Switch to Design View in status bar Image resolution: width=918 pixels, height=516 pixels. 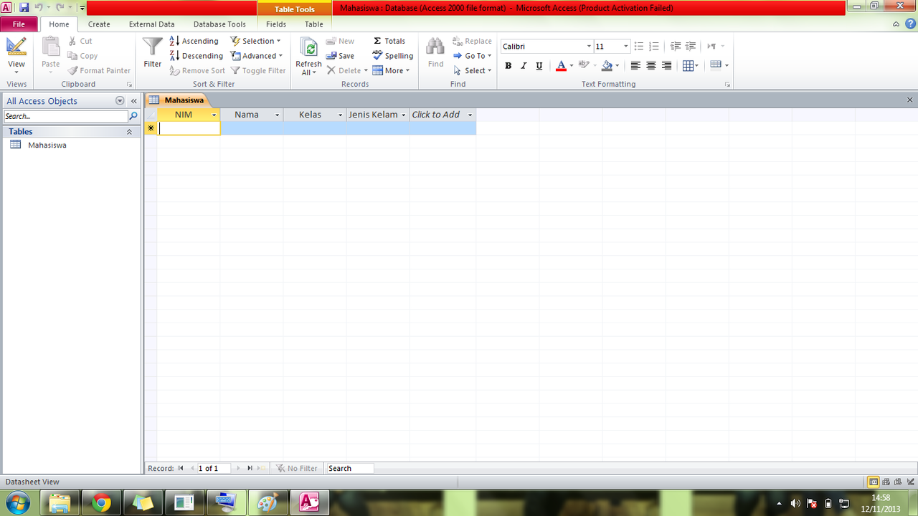tap(909, 482)
